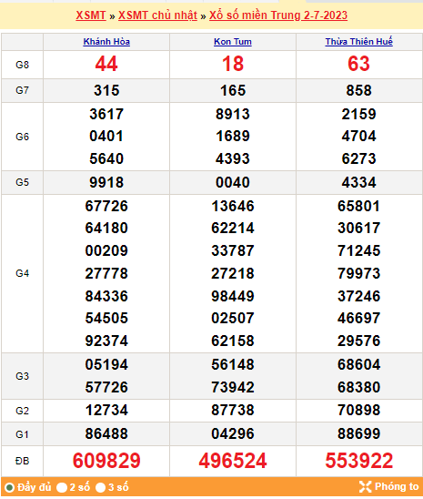Screen dimensions: 423x499
Task: Click the G8 result 63 for Huế
Action: click(358, 64)
